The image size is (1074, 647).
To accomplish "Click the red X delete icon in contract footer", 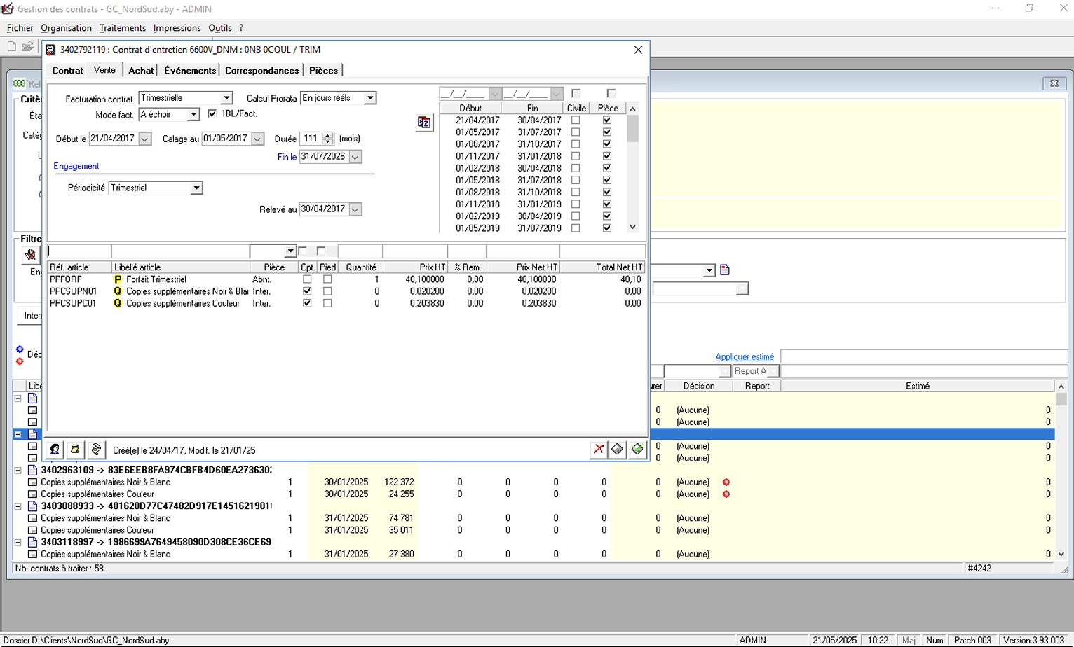I will tap(598, 450).
